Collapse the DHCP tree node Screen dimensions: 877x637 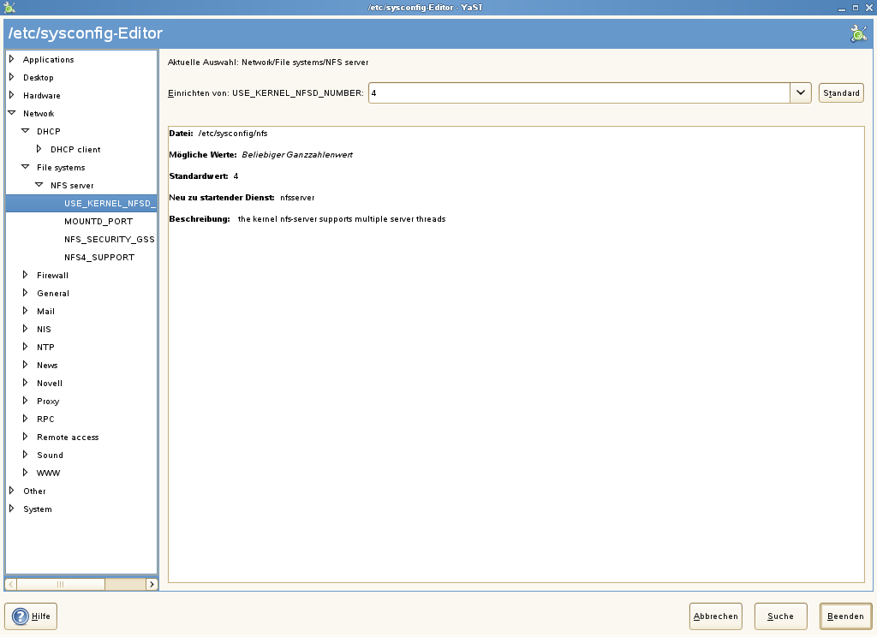tap(25, 131)
